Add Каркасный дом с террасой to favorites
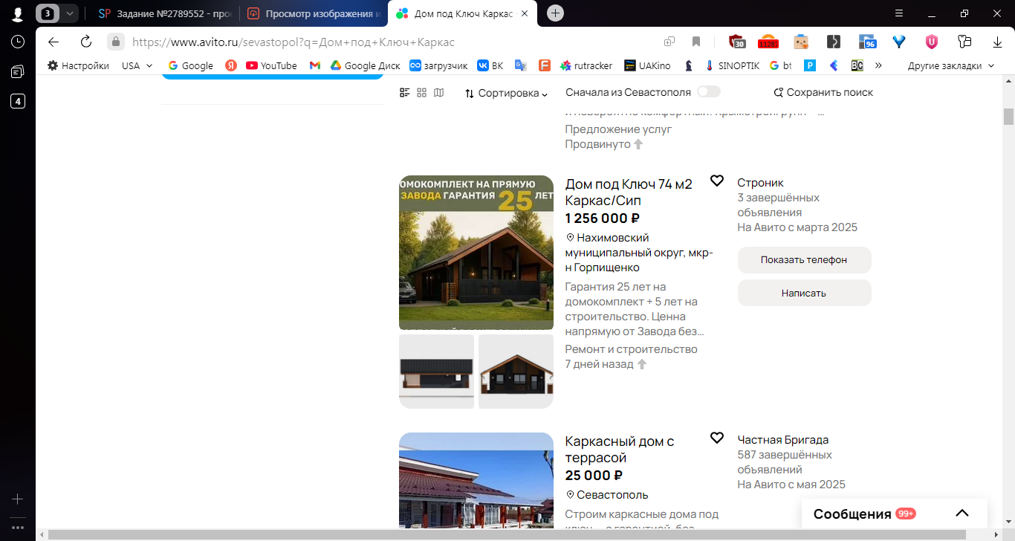 (x=717, y=438)
